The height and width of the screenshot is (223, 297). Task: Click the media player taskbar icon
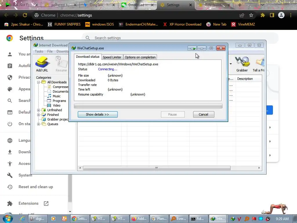(x=53, y=219)
